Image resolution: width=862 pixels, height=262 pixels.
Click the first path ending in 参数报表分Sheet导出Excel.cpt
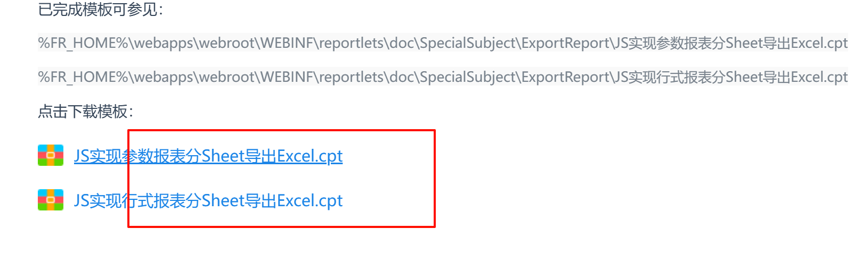[443, 43]
